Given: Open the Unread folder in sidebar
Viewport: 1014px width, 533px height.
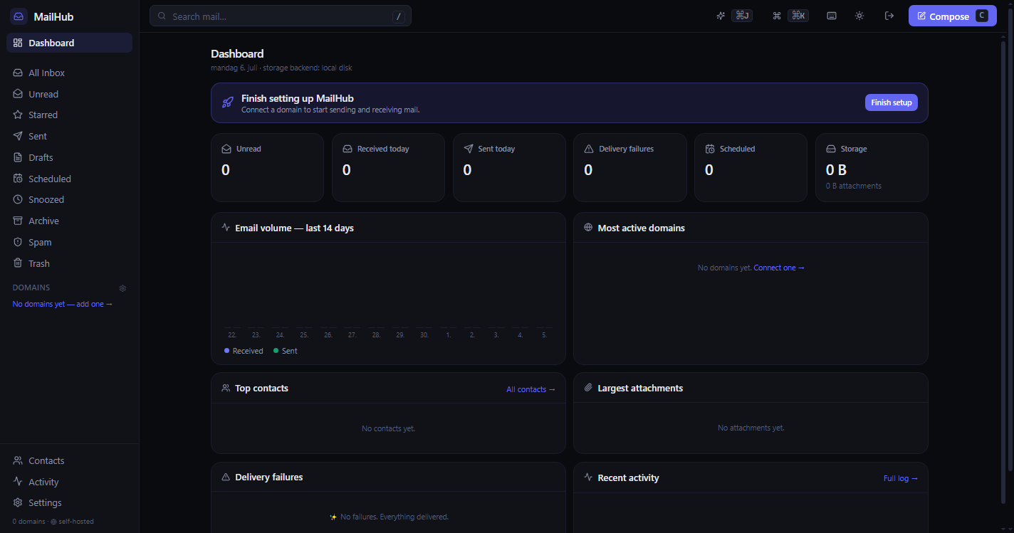Looking at the screenshot, I should click(x=69, y=94).
